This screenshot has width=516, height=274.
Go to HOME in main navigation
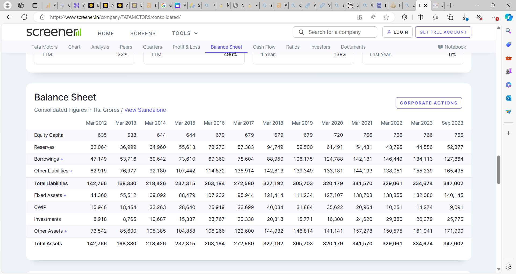coord(106,33)
